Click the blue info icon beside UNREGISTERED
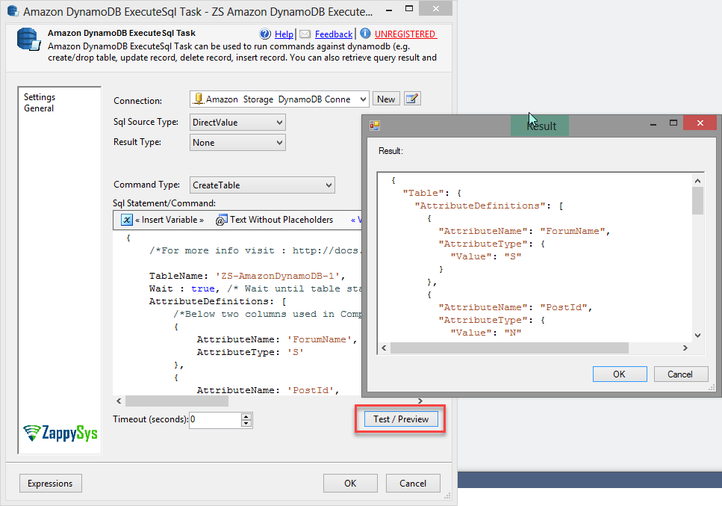The height and width of the screenshot is (506, 722). point(365,34)
